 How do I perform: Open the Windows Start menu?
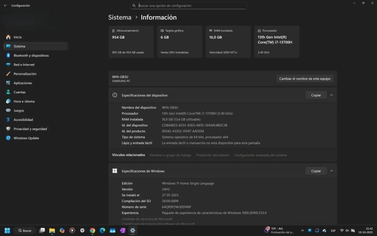tap(8, 230)
